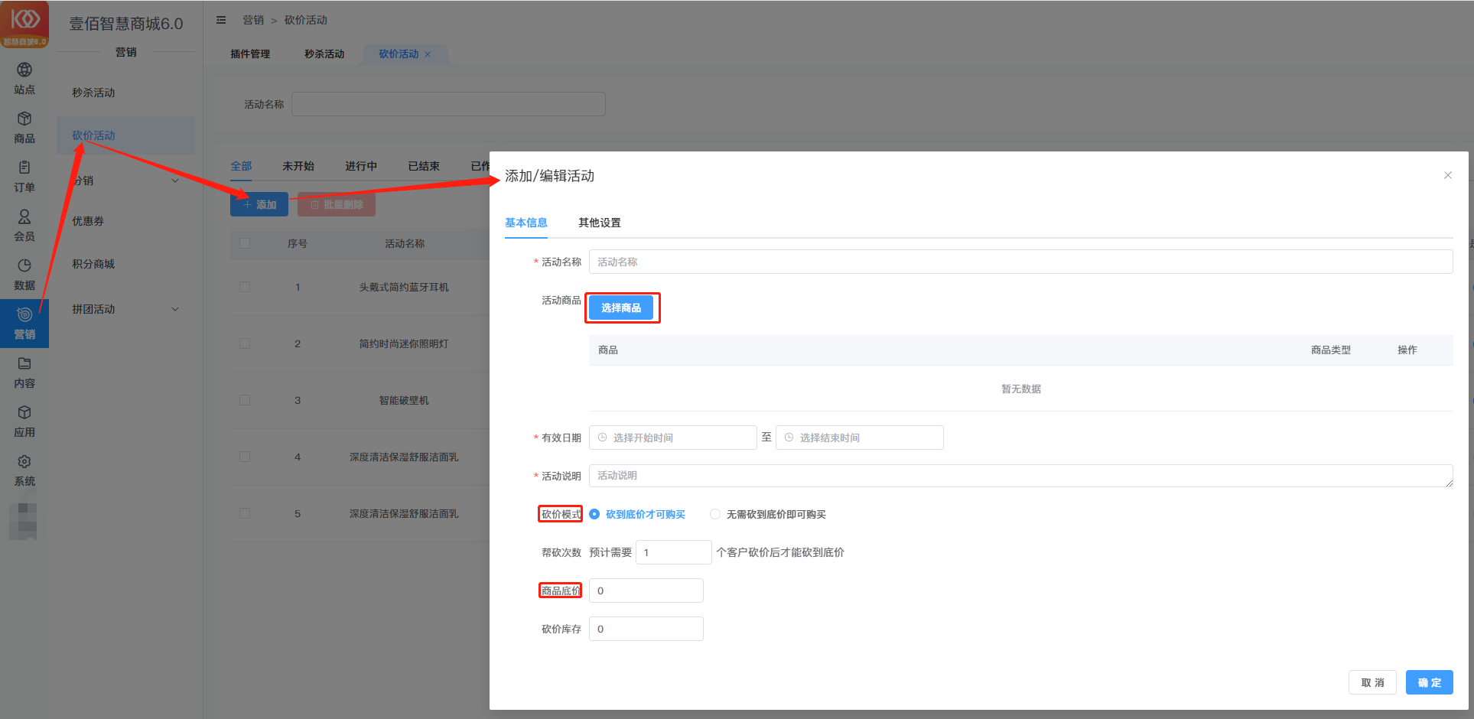This screenshot has width=1474, height=719.
Task: Click the user avatar in sidebar
Action: [24, 521]
